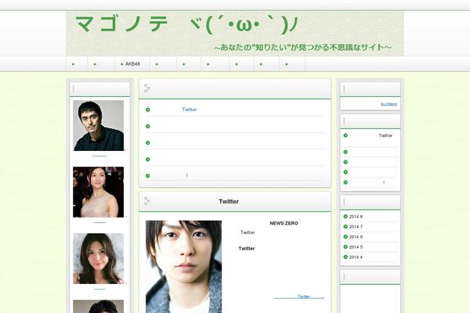This screenshot has height=313, width=470.
Task: Open the AKB48 navigation tab
Action: 132,64
